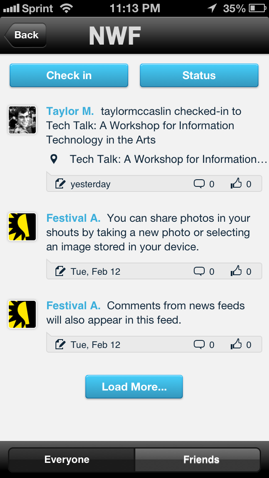Switch to the Friends feed tab
The image size is (269, 478).
pyautogui.click(x=201, y=459)
